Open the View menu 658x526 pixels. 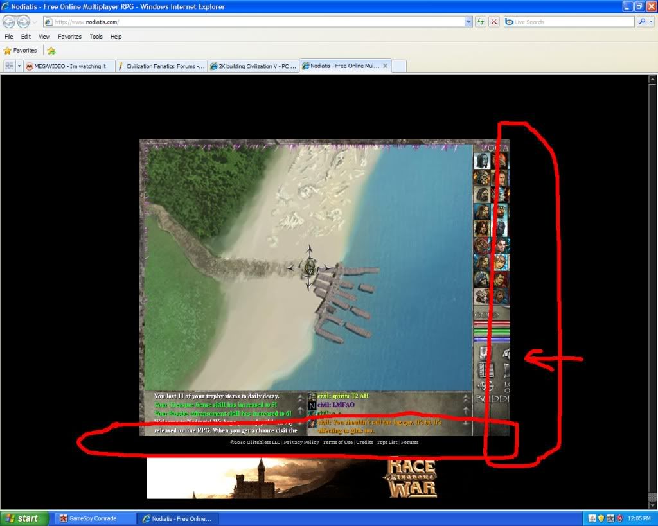(x=44, y=37)
